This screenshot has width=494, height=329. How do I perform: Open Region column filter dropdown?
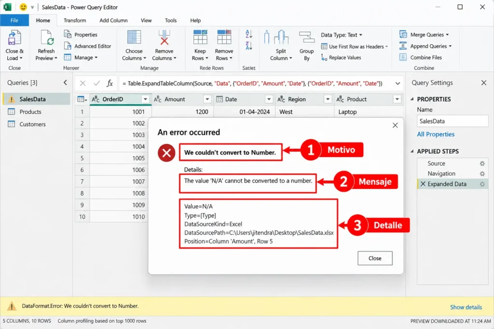[x=328, y=99]
